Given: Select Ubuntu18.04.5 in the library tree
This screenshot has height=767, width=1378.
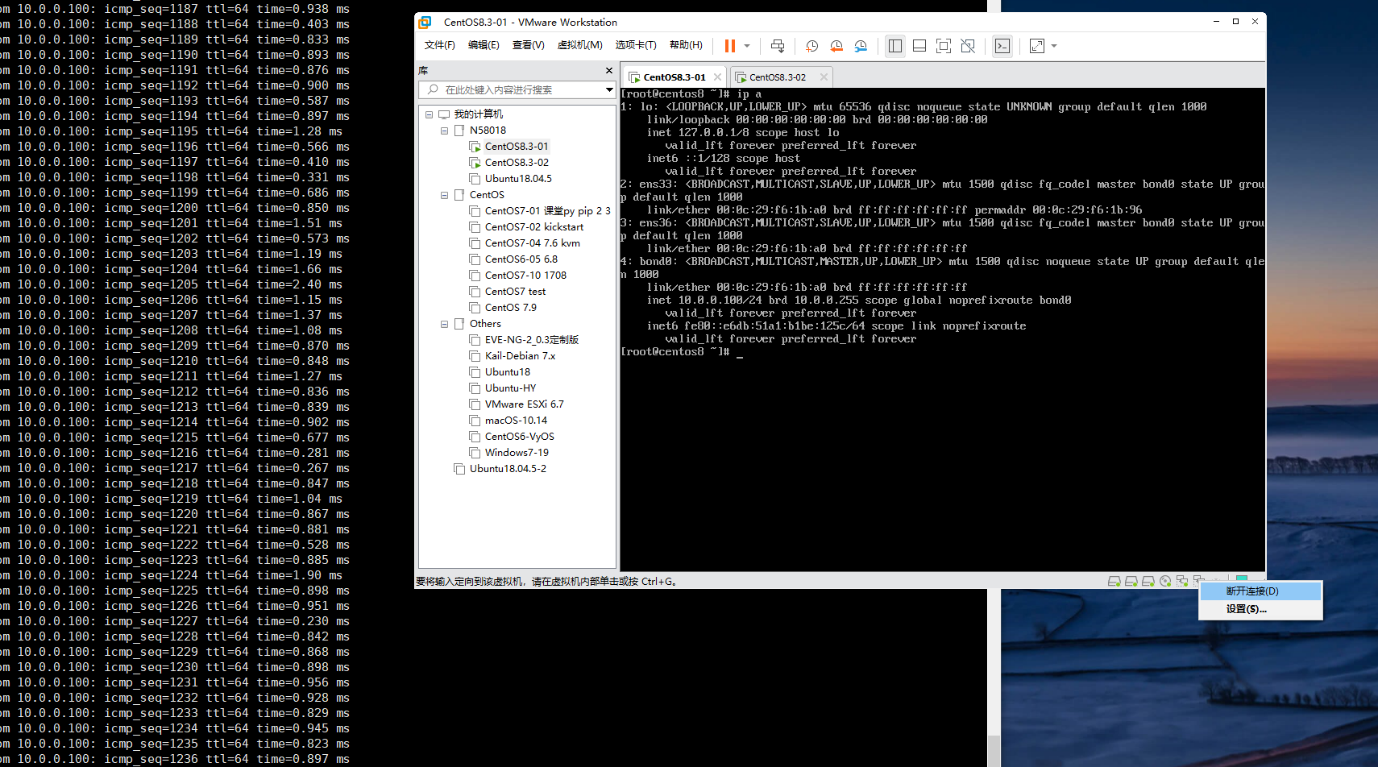Looking at the screenshot, I should pos(517,178).
